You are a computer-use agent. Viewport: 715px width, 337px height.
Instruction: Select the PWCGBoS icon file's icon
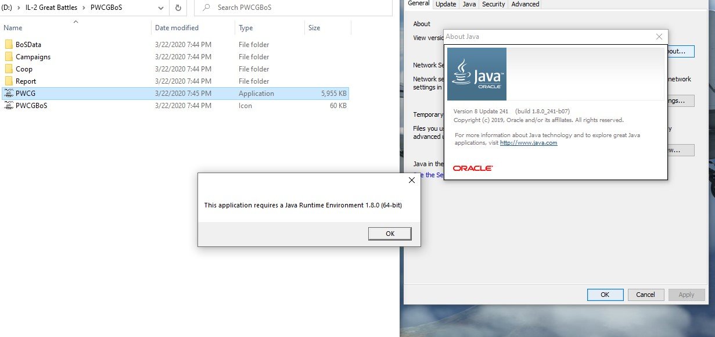9,106
